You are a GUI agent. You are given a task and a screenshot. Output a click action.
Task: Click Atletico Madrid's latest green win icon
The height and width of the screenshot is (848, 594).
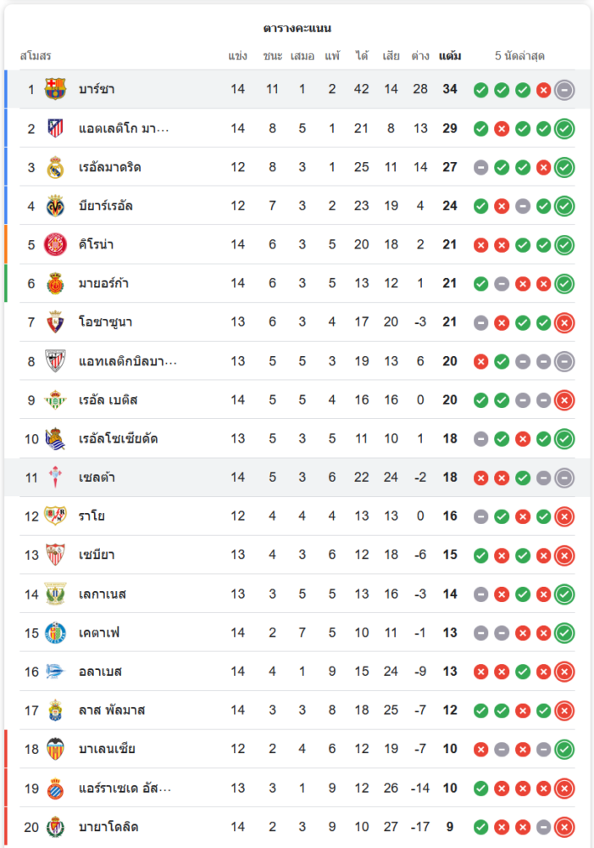(x=564, y=129)
